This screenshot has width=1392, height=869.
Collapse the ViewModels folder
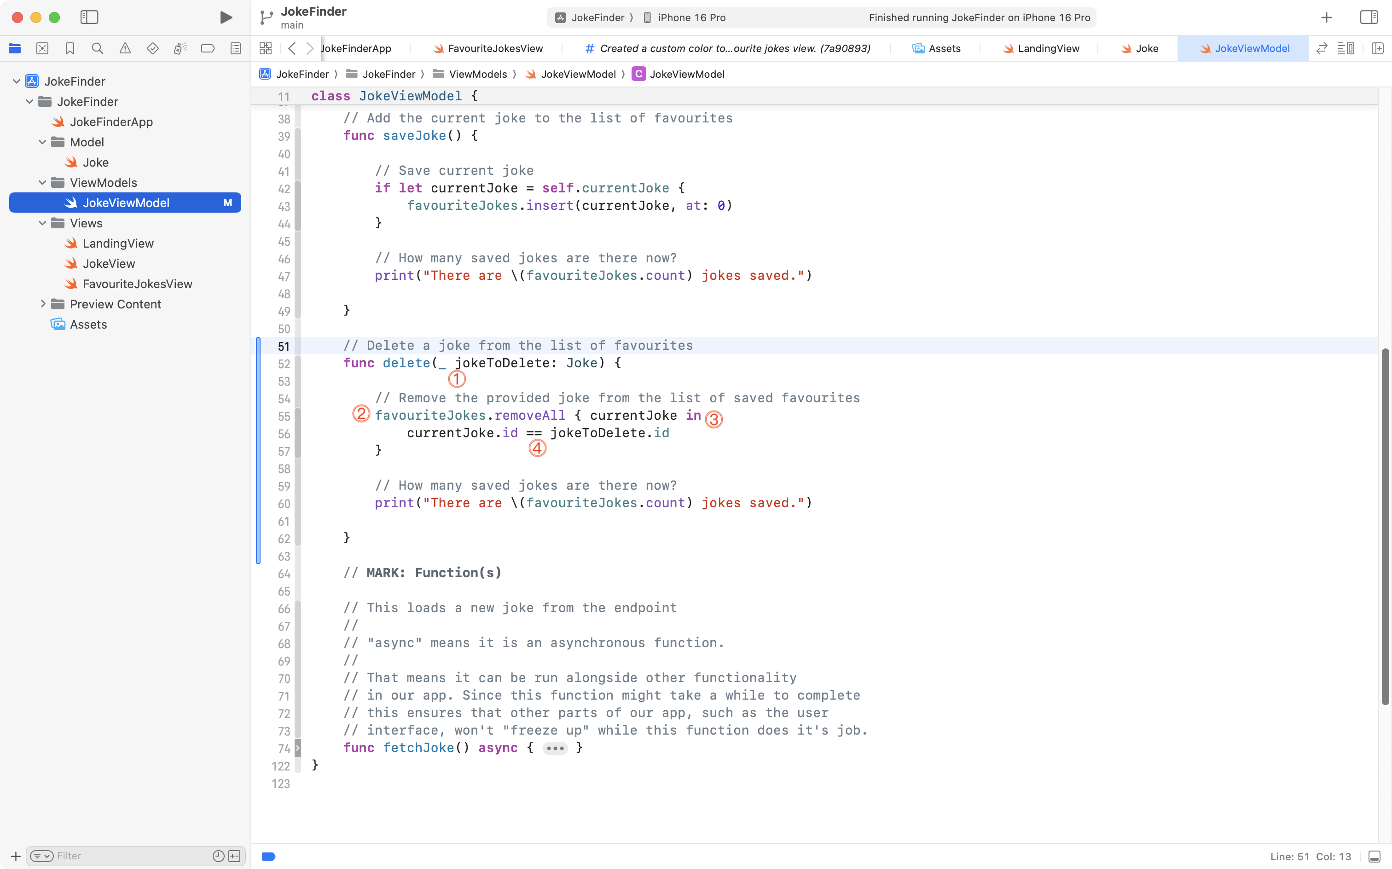click(42, 183)
